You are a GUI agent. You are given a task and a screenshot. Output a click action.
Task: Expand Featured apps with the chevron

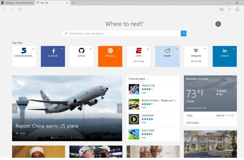(x=148, y=79)
